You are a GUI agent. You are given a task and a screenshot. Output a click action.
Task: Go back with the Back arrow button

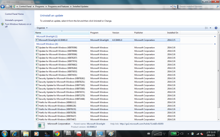[2, 7]
